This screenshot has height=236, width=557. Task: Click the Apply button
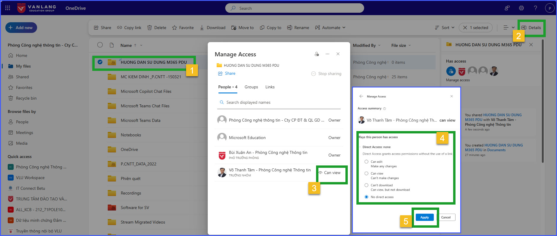pos(425,217)
